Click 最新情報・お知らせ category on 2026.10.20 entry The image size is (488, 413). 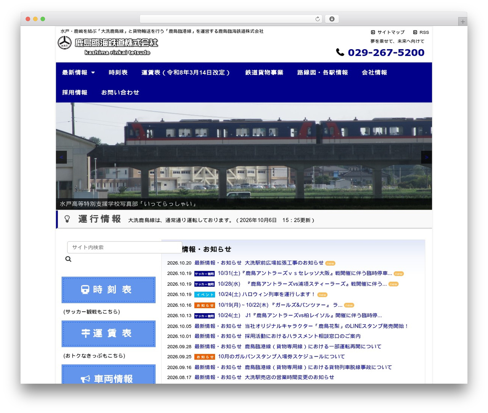(218, 263)
